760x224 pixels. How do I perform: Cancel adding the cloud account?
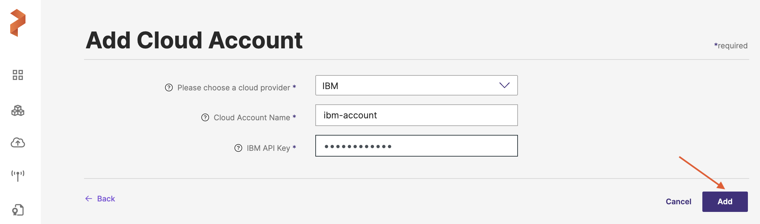[678, 201]
